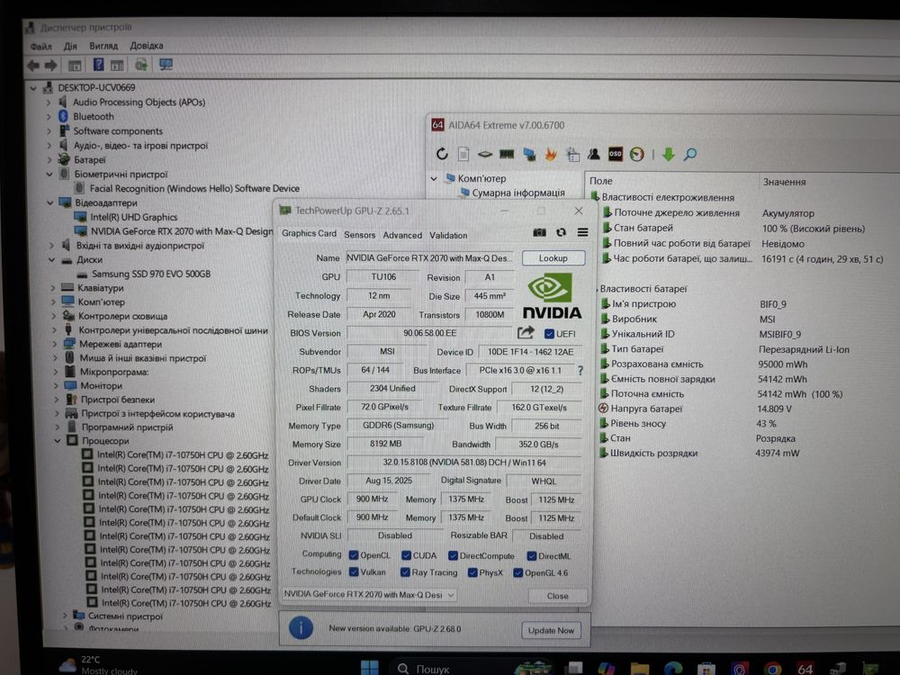The height and width of the screenshot is (675, 900).
Task: Switch to GPU-Z Advanced tab
Action: pos(401,235)
